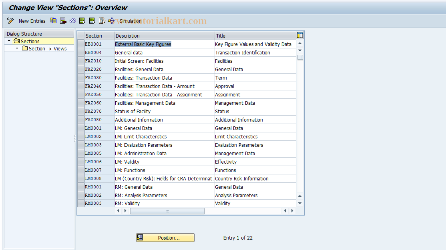Click the New Entries button
446x250 pixels.
pyautogui.click(x=32, y=21)
